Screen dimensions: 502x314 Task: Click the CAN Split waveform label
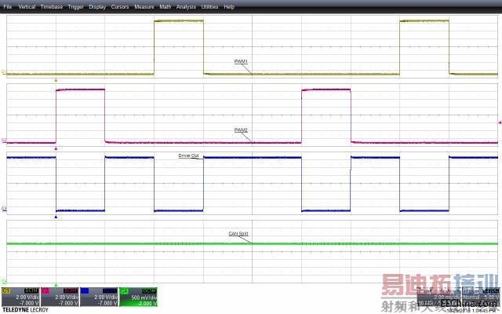tap(238, 234)
